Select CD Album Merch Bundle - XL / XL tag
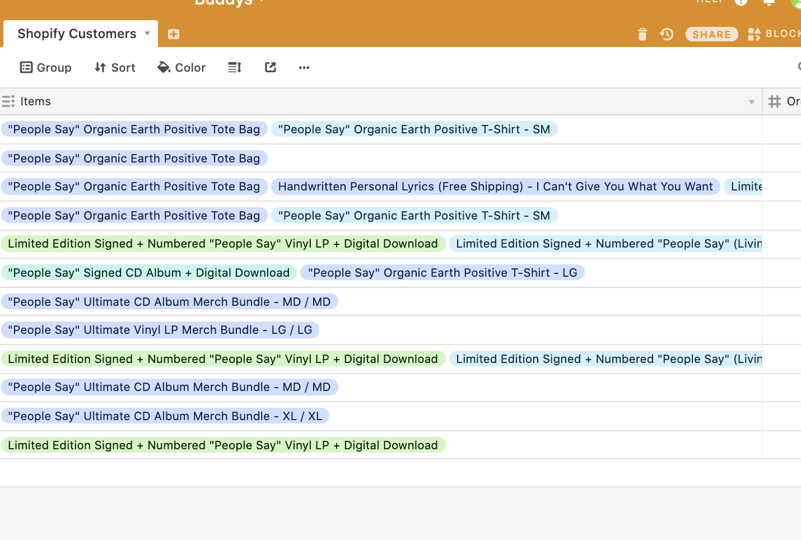 165,416
